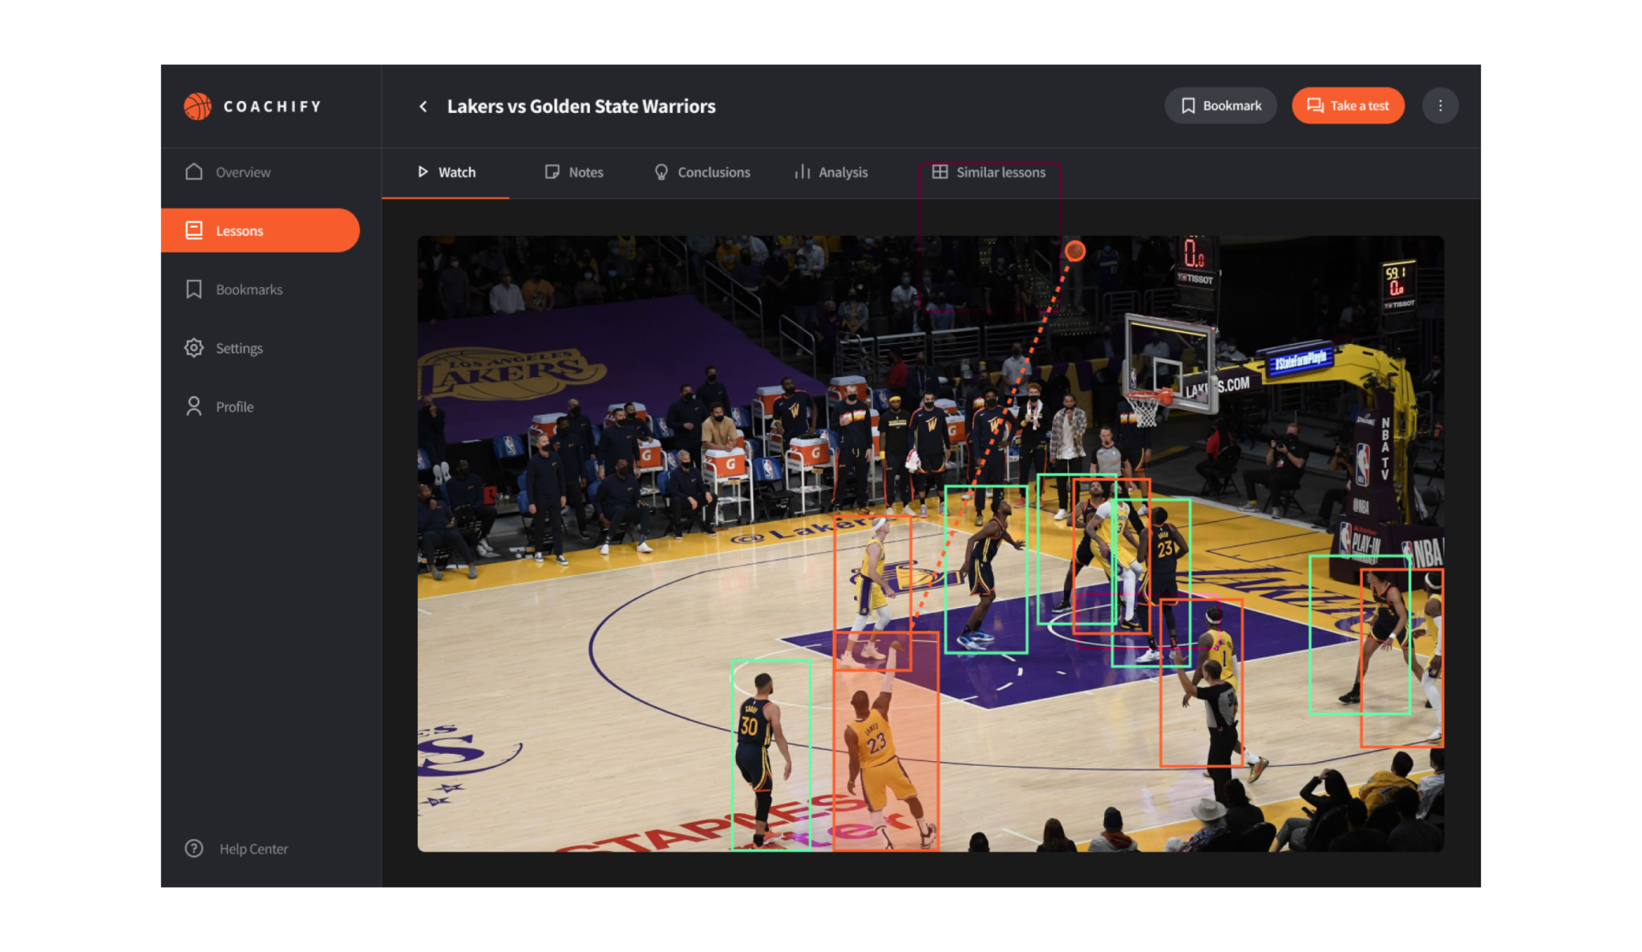
Task: Open the Analysis tab
Action: tap(831, 172)
